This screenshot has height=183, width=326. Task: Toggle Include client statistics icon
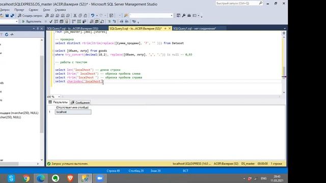point(84,21)
